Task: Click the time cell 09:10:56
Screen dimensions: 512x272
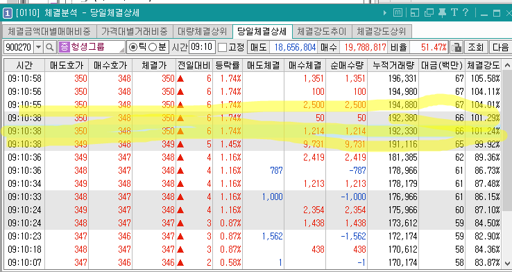Action: click(x=24, y=91)
